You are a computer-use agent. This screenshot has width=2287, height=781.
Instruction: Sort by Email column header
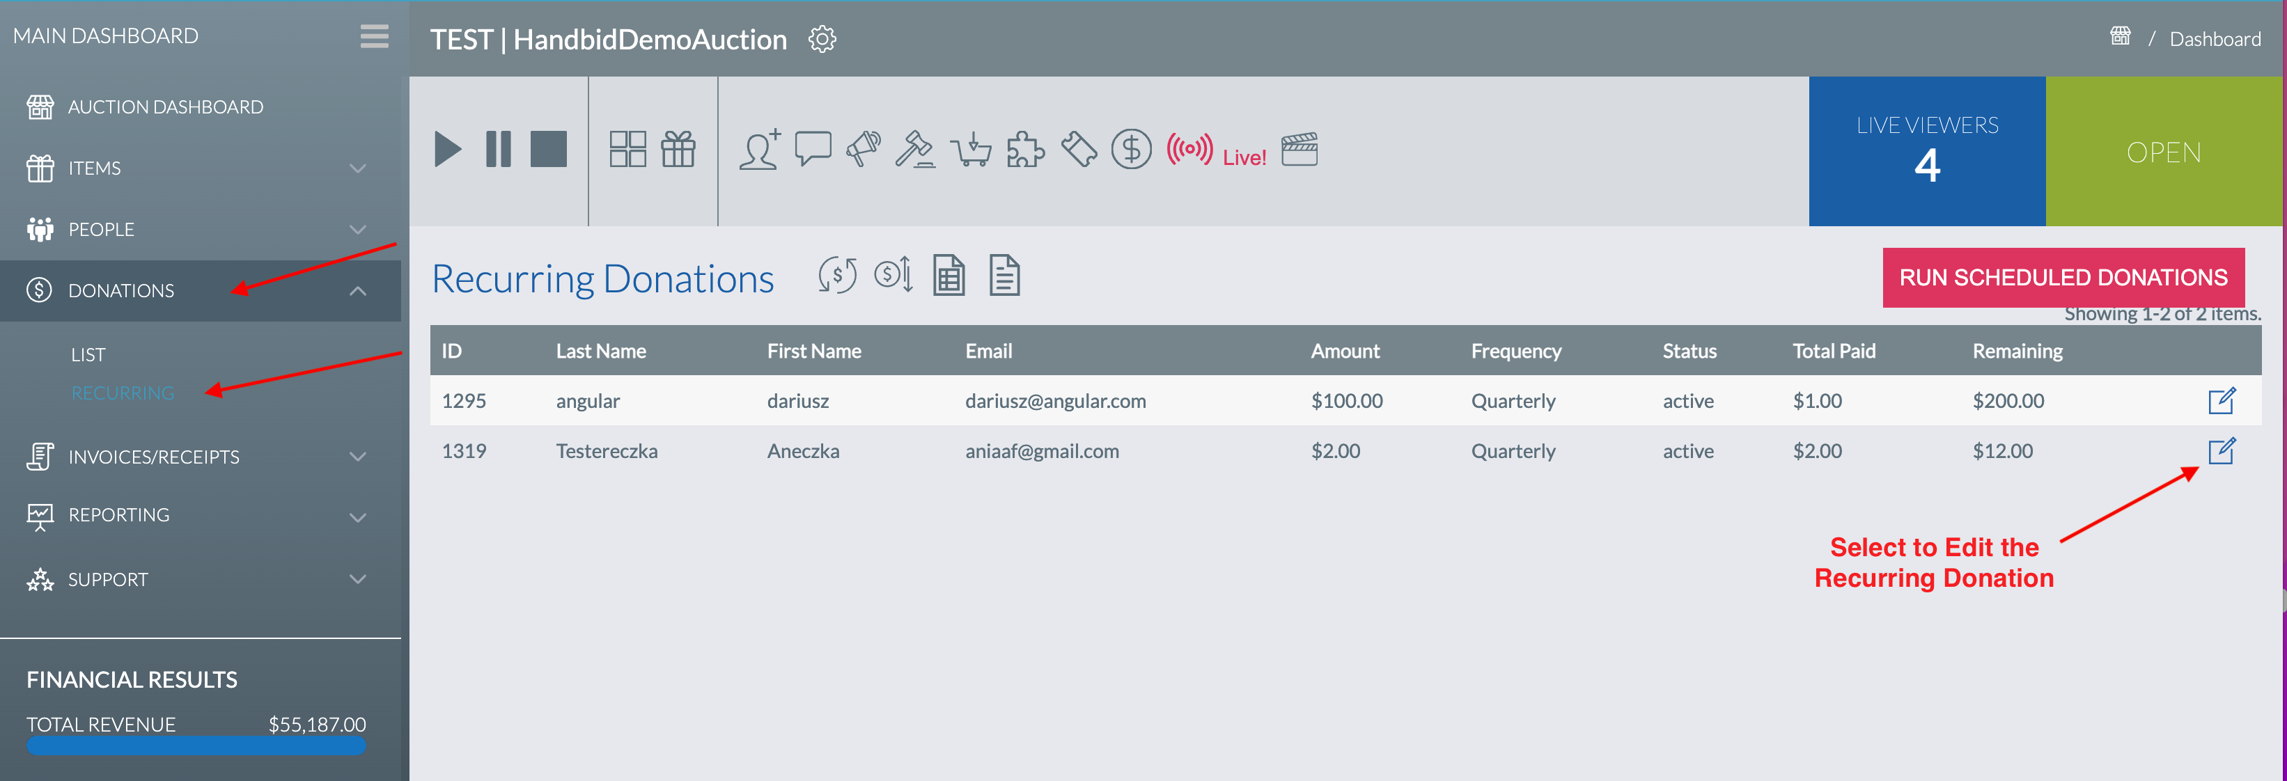click(x=988, y=351)
